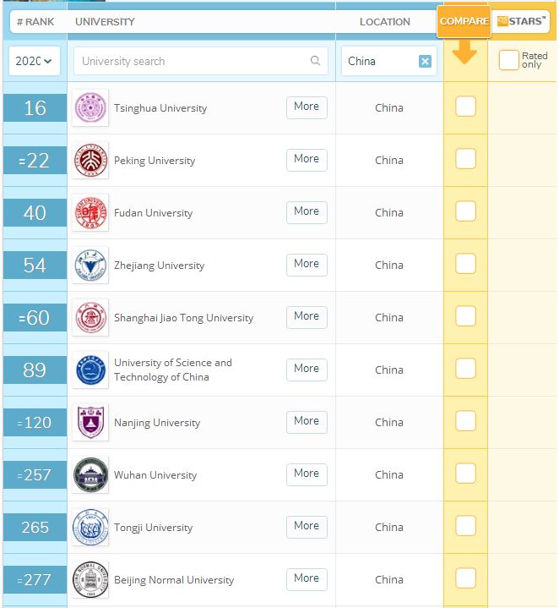Viewport: 559px width, 608px height.
Task: Open the 2020 year dropdown
Action: pyautogui.click(x=35, y=61)
